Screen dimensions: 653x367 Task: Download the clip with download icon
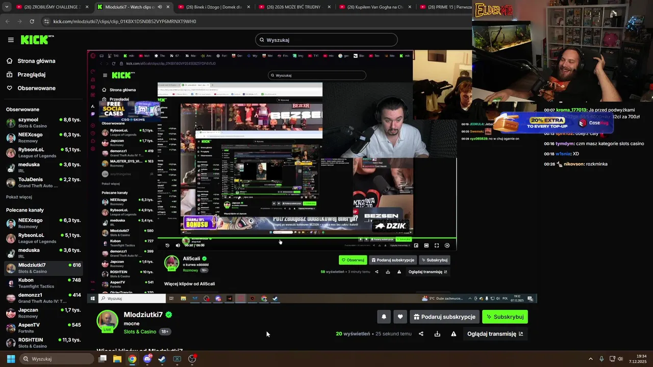(437, 334)
